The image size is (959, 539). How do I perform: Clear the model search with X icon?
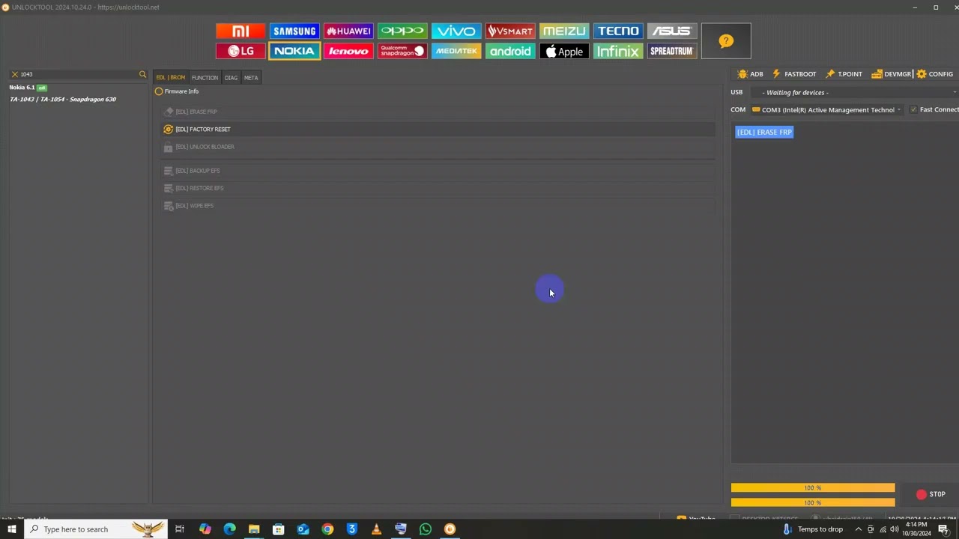(x=14, y=74)
